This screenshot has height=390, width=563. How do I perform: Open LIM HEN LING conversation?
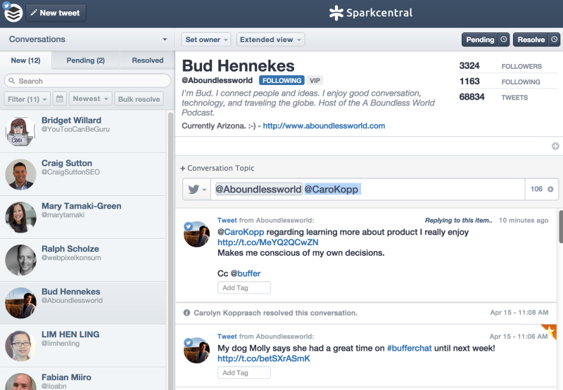tap(83, 346)
